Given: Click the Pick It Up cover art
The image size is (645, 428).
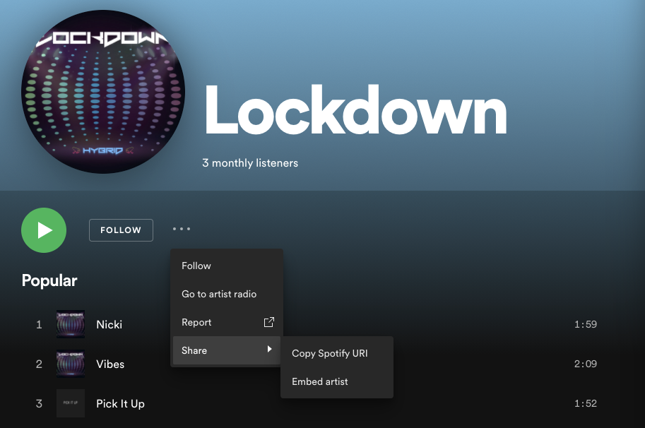Looking at the screenshot, I should click(x=71, y=403).
